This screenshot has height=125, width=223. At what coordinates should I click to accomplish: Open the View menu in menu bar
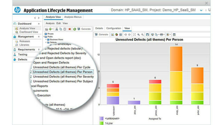pyautogui.click(x=65, y=23)
